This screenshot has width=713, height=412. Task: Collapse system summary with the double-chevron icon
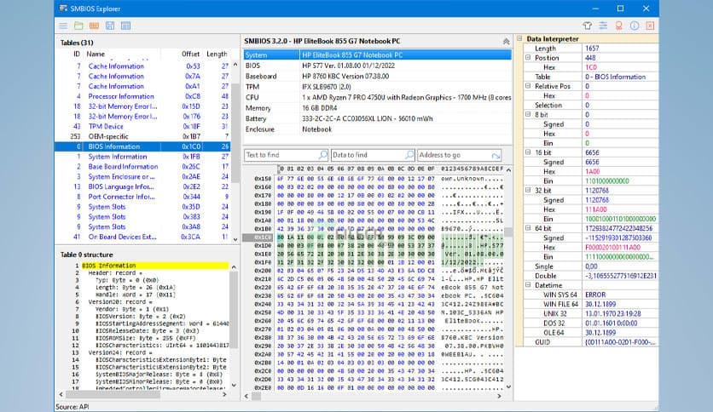506,42
